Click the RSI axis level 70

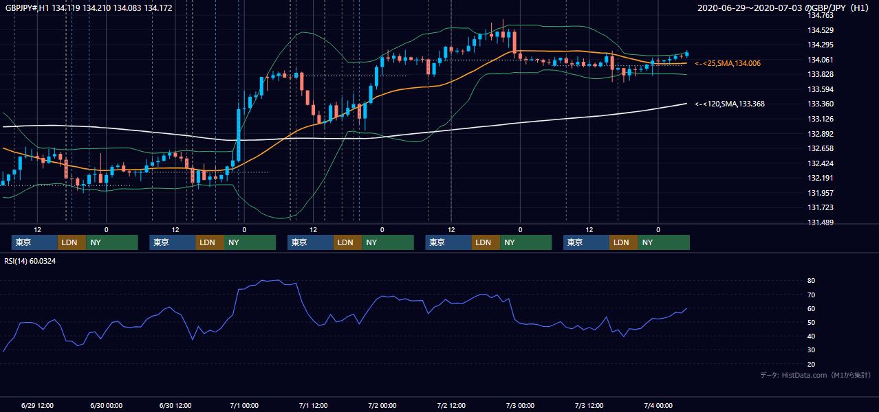tap(812, 295)
